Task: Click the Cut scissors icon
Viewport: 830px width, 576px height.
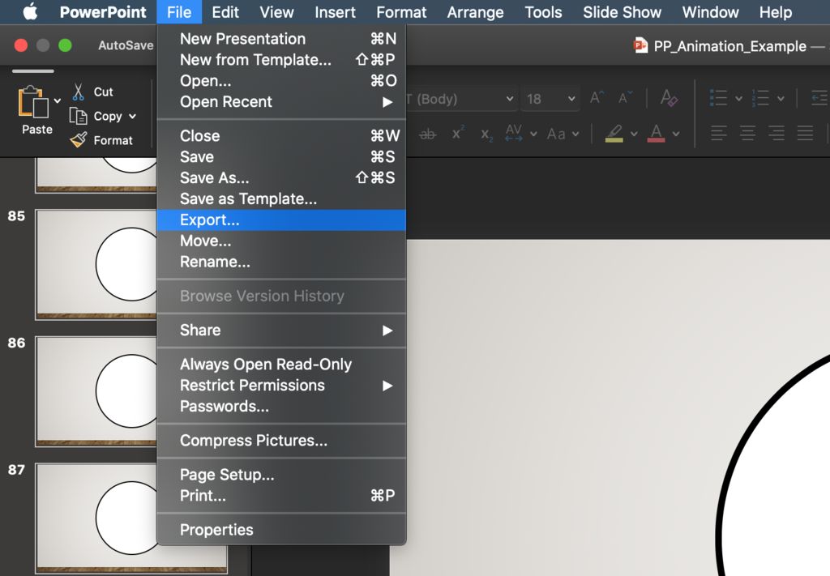Action: pos(79,92)
